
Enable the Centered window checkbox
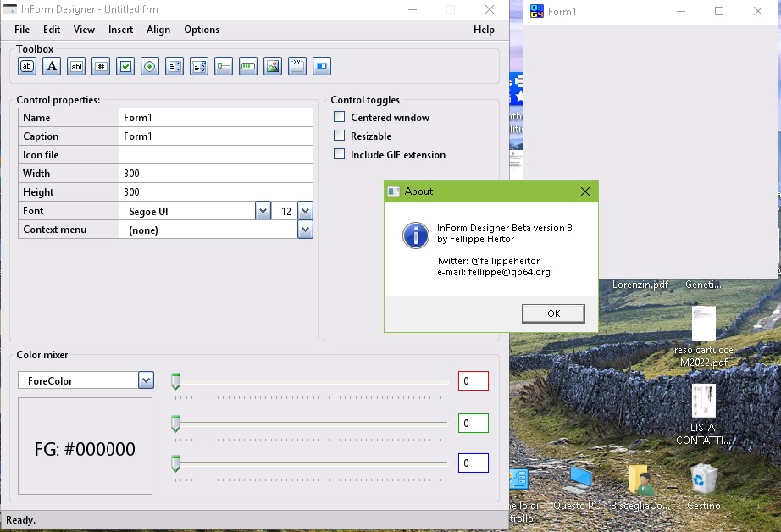click(x=340, y=117)
